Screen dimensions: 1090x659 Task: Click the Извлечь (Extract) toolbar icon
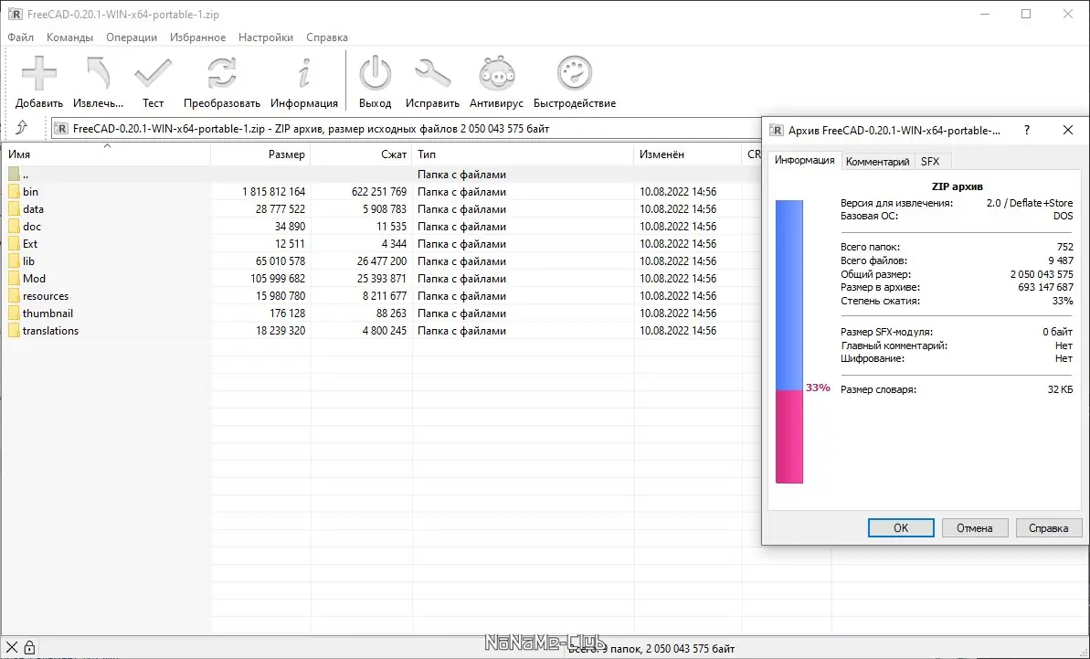pos(98,73)
